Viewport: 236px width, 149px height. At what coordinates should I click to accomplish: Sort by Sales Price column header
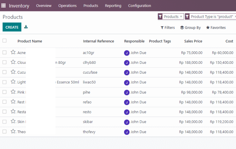click(x=193, y=41)
